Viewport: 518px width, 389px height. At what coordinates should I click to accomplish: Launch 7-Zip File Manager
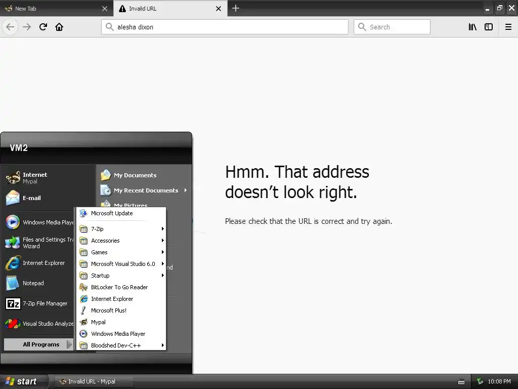pos(39,303)
